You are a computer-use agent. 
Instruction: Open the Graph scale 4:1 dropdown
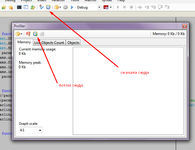(x=31, y=130)
